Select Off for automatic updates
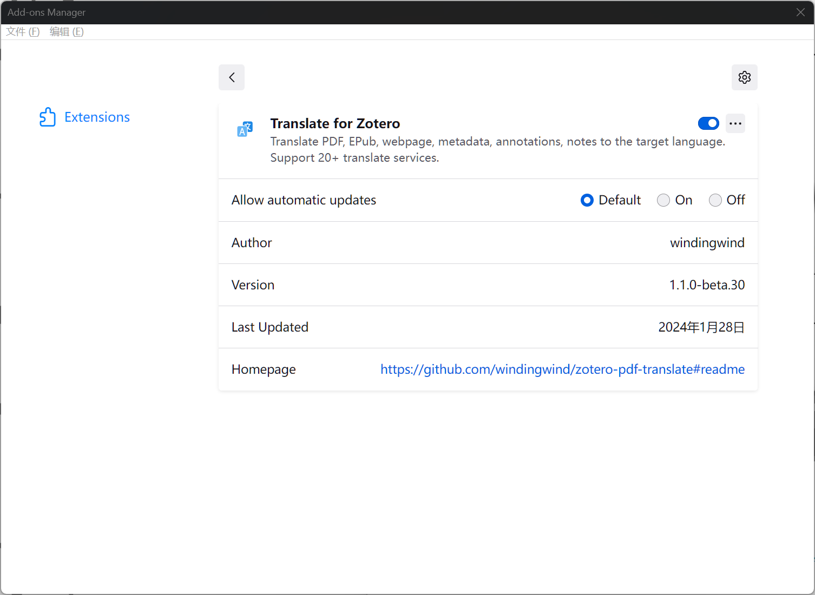 [715, 200]
